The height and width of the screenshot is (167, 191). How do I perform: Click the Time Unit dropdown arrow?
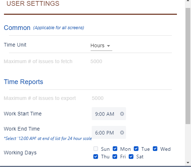[x=108, y=46]
